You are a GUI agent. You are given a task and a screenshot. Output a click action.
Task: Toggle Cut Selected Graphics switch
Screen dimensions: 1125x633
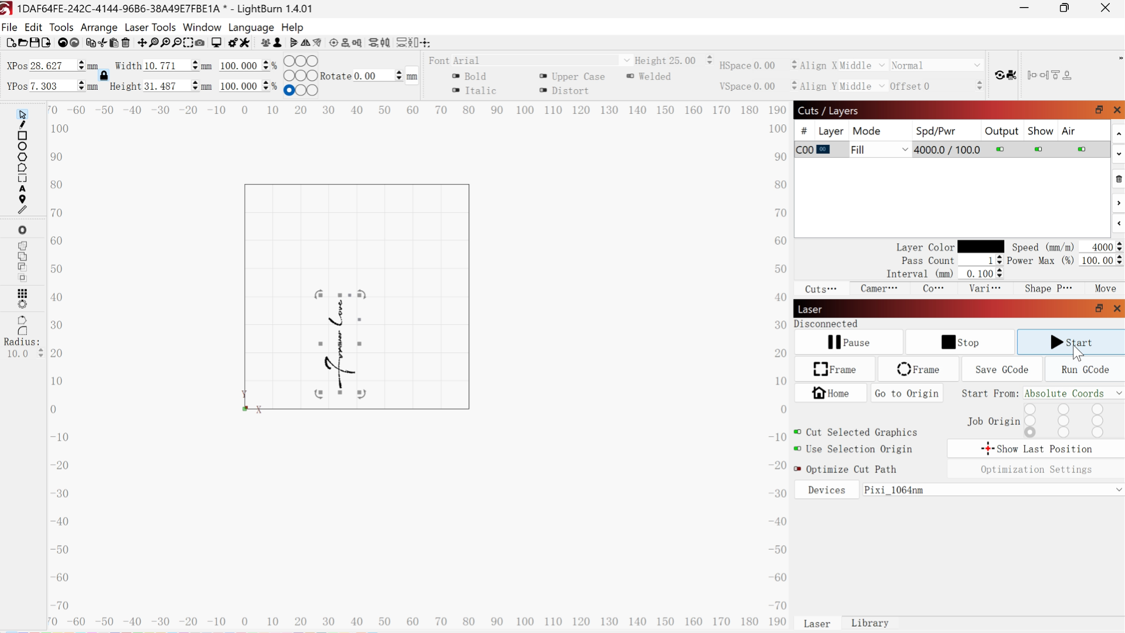[797, 433]
